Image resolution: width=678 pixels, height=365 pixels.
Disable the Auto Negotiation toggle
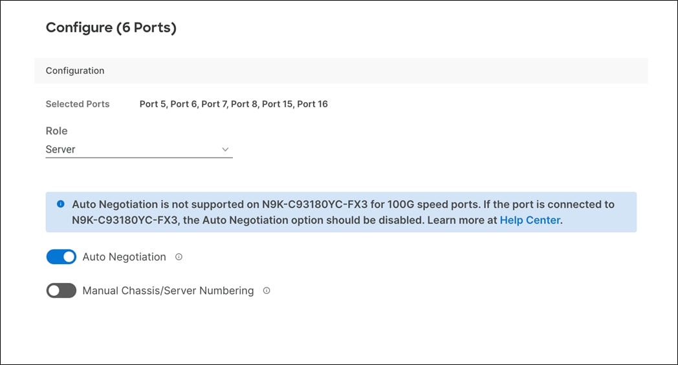pyautogui.click(x=61, y=257)
